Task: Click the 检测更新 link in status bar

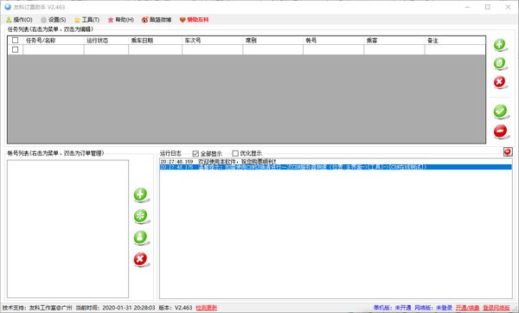Action: pos(207,308)
